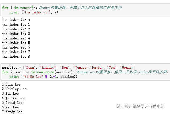This screenshot has height=114, width=170.
Task: Click output text 'the index is: 5'
Action: (x=16, y=43)
